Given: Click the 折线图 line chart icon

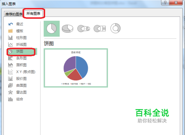Looking at the screenshot, I should pos(10,45).
